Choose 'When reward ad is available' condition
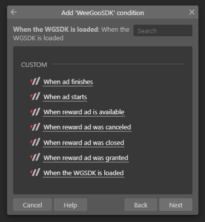 (84, 112)
